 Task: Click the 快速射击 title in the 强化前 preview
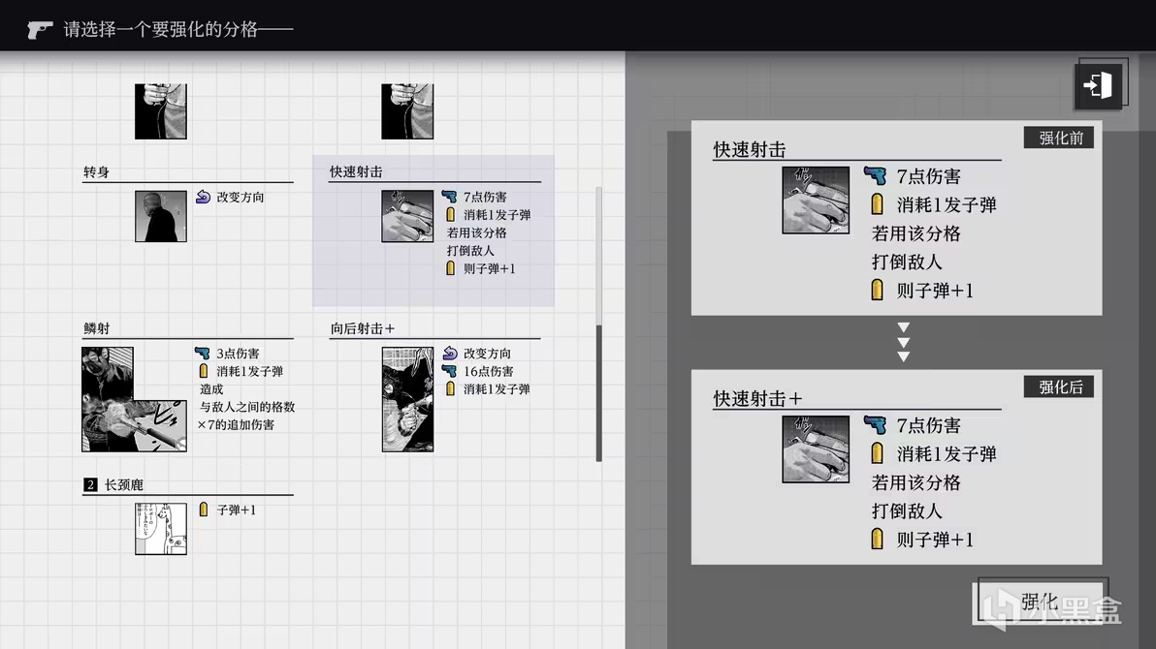coord(749,149)
